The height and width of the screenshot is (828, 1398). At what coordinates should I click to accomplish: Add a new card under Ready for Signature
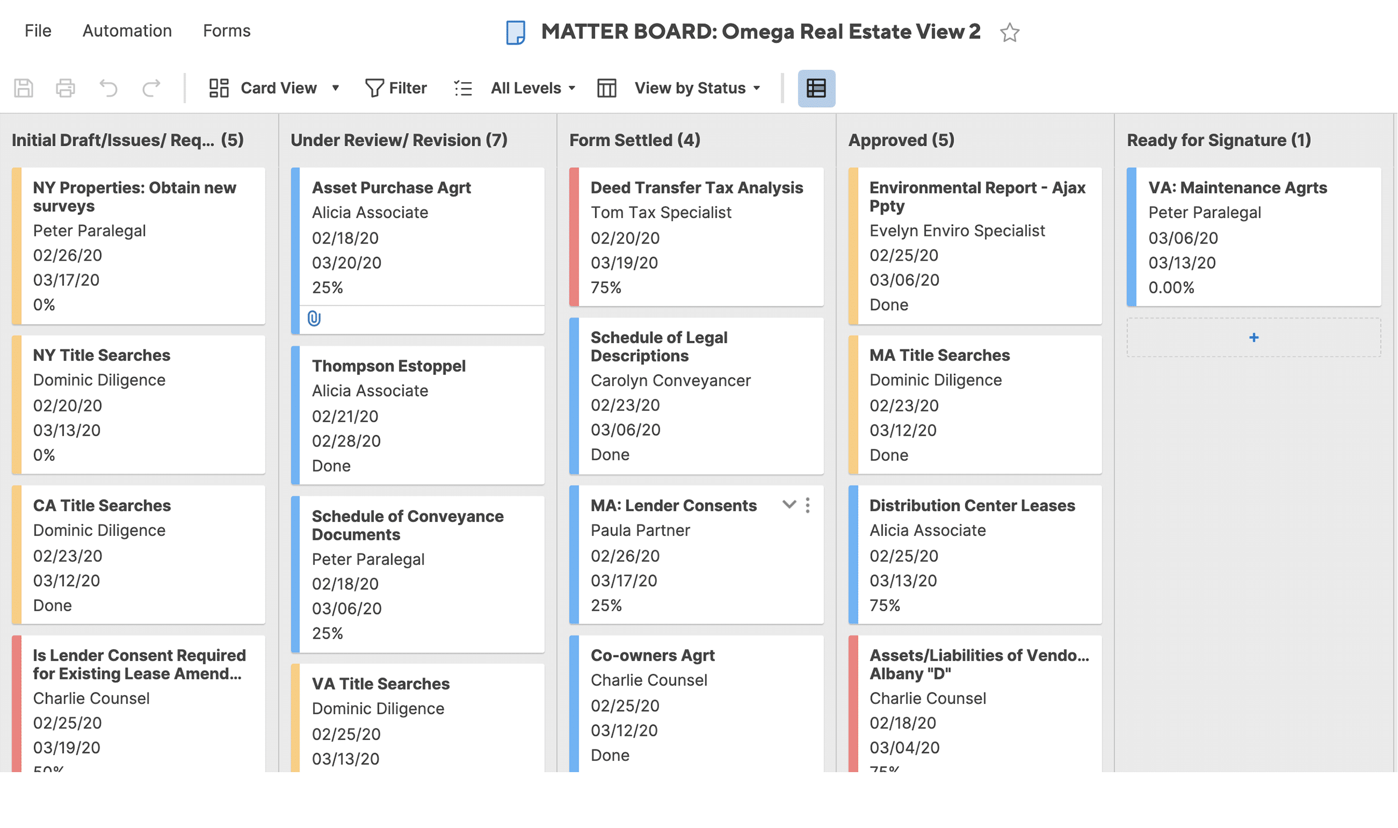point(1254,337)
